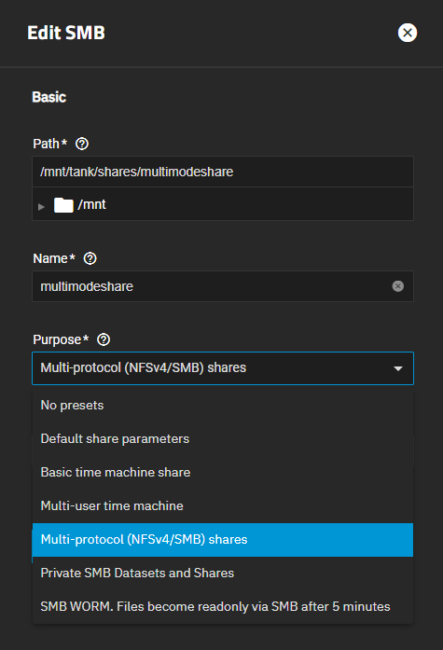The height and width of the screenshot is (650, 443).
Task: Clear the share name with the X icon
Action: point(398,286)
